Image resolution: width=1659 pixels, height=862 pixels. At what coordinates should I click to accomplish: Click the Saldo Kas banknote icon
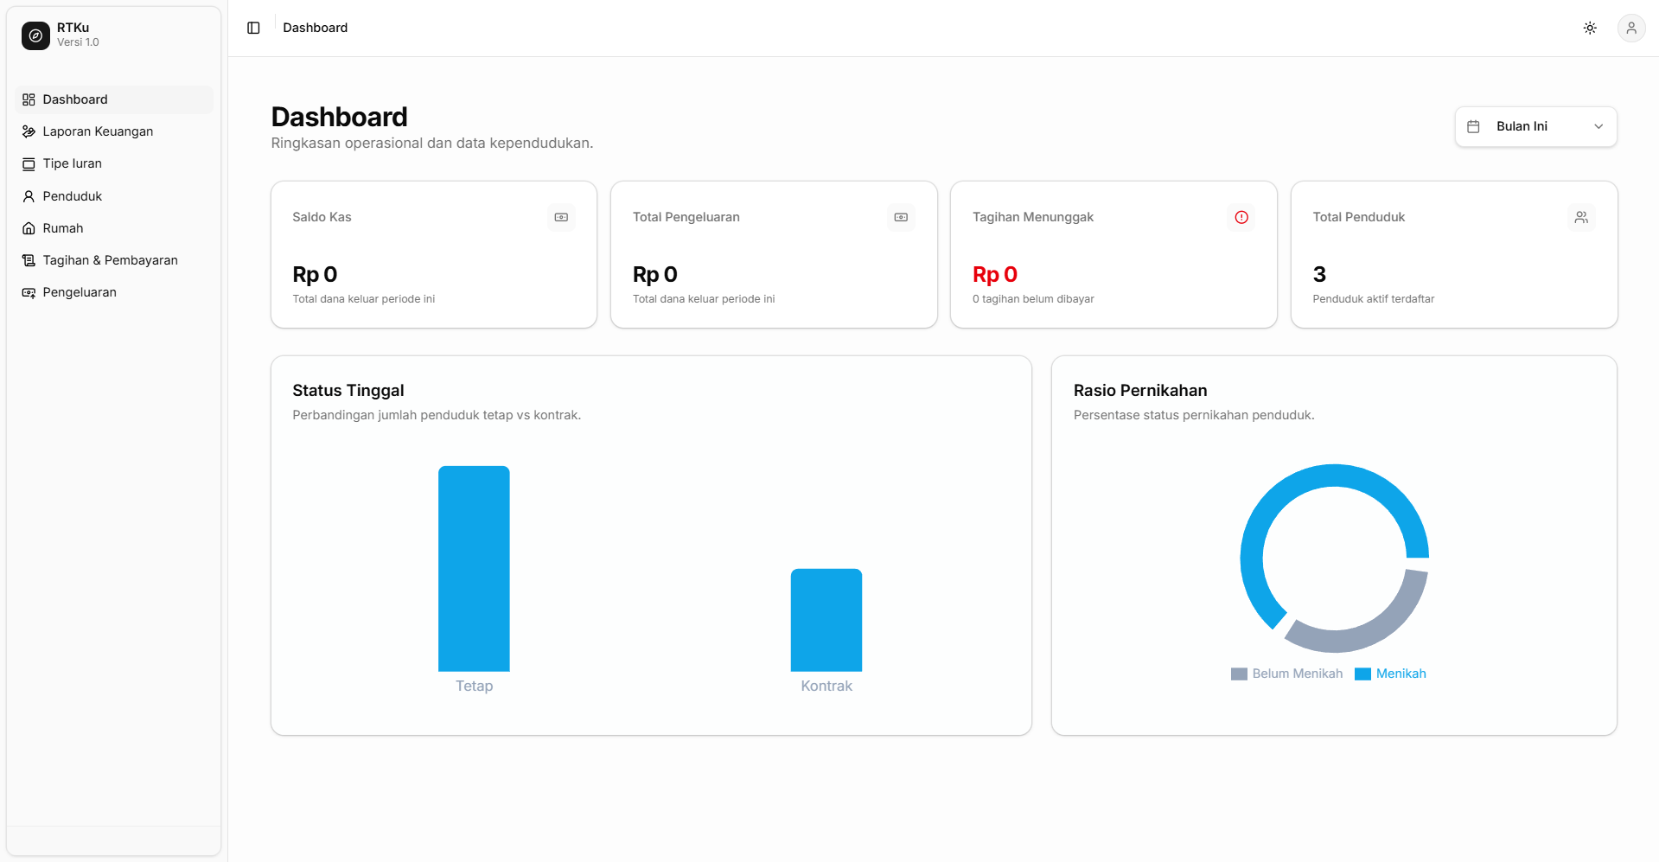coord(561,217)
